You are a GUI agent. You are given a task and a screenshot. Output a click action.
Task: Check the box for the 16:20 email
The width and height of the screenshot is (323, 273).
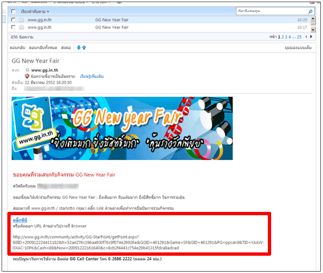pyautogui.click(x=13, y=20)
